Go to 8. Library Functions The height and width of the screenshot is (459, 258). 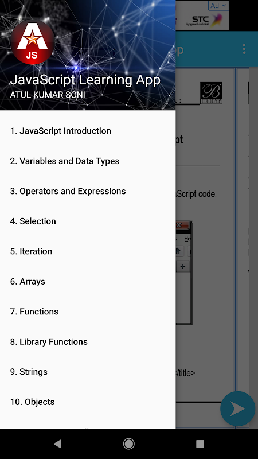pos(88,342)
